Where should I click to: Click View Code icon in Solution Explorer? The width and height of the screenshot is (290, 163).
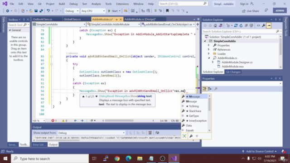258,26
